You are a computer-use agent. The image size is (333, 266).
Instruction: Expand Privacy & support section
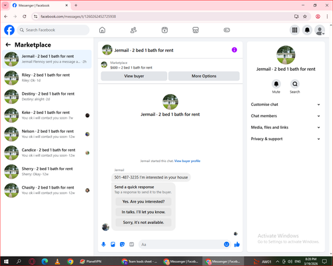[x=286, y=139]
